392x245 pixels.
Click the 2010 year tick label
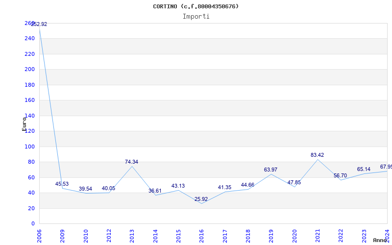pyautogui.click(x=86, y=236)
